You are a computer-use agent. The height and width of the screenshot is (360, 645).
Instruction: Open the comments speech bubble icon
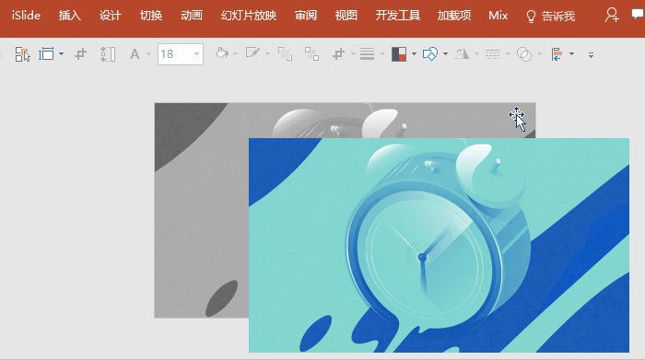(638, 15)
